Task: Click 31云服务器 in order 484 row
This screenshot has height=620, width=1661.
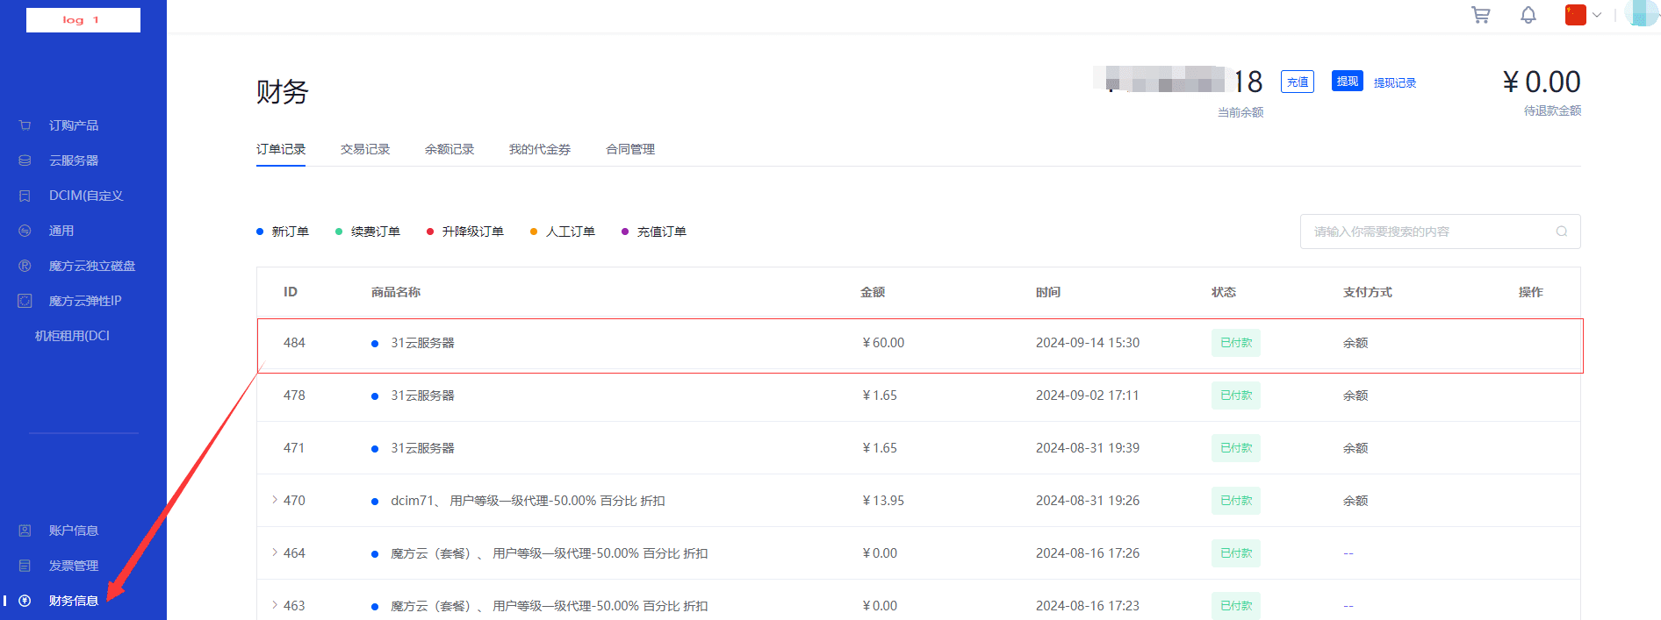Action: click(x=422, y=343)
